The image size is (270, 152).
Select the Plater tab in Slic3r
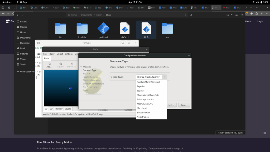[x=47, y=58]
